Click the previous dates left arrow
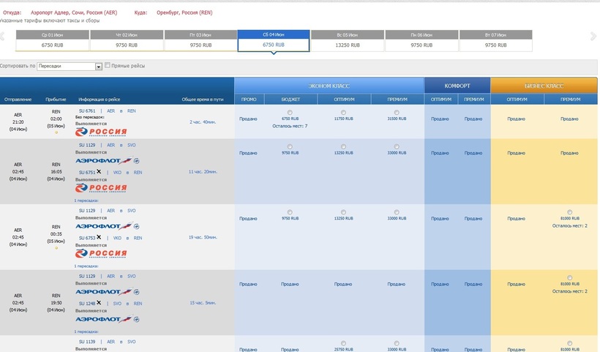 coord(3,35)
